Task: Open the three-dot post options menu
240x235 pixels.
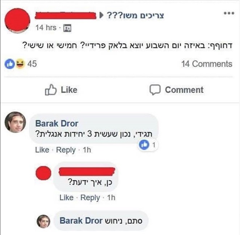Action: 229,13
